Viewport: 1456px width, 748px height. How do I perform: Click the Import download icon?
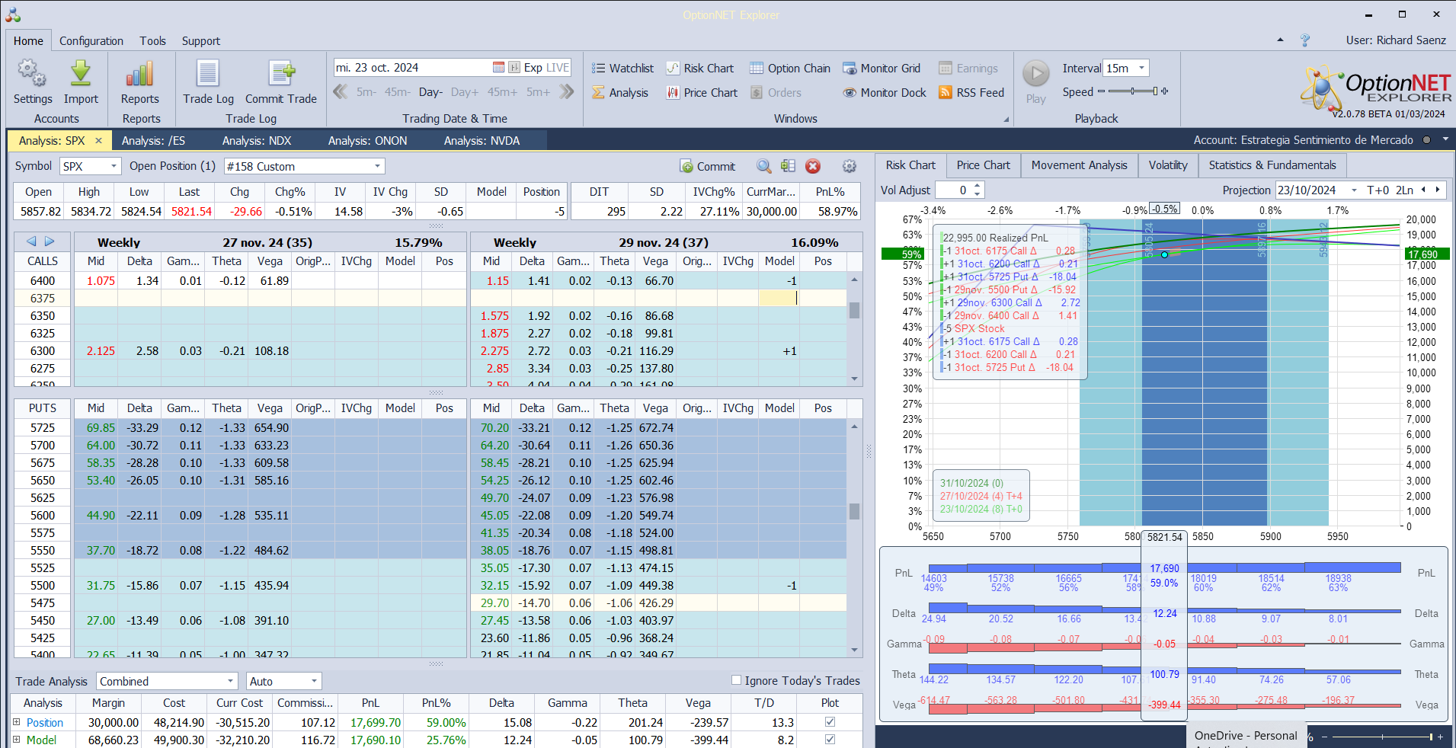click(81, 74)
